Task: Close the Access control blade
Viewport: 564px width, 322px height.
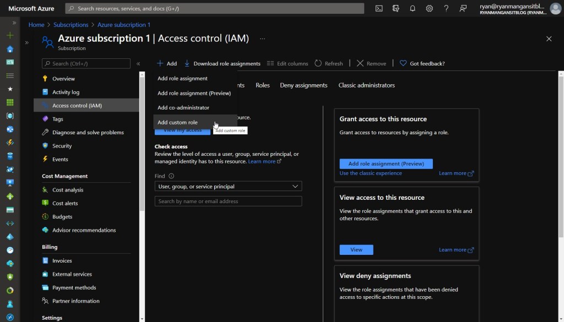Action: pos(549,39)
